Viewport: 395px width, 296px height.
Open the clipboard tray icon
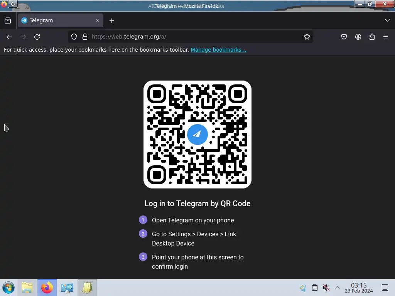315,288
